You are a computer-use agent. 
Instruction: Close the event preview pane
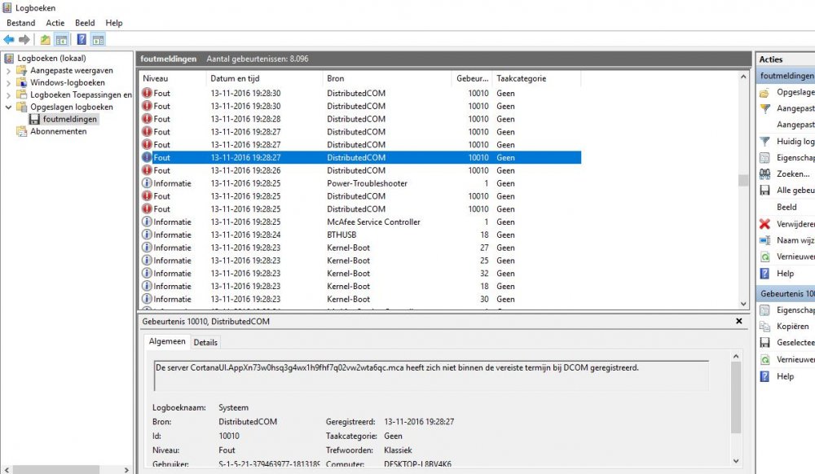738,322
